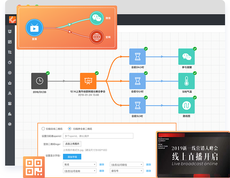Click the 2019/01/28 clock trigger node
The width and height of the screenshot is (230, 178).
point(39,81)
